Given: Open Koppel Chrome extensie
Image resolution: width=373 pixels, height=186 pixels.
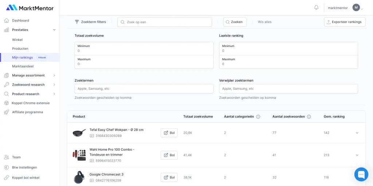Looking at the screenshot, I should tap(30, 103).
